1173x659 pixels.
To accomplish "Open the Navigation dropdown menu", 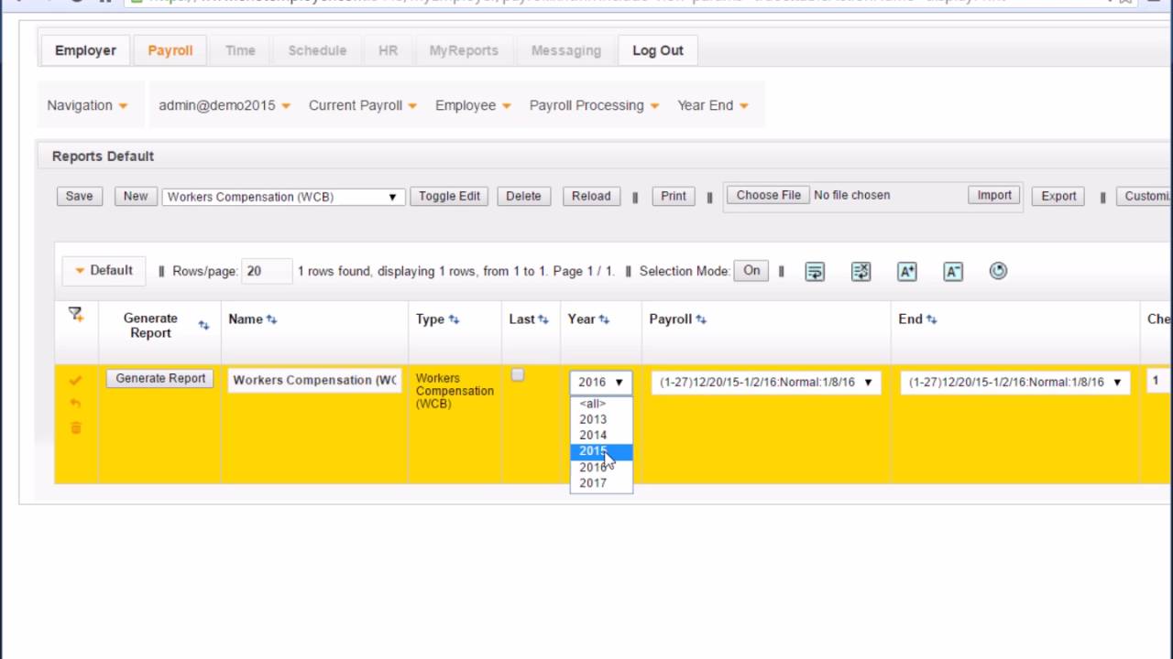I will click(x=87, y=105).
